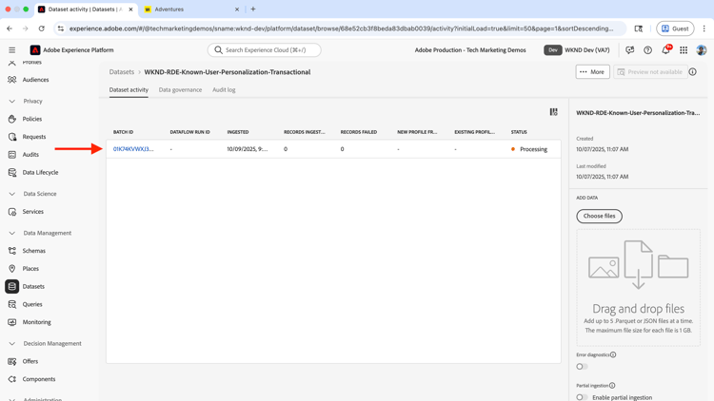Open the browser three-dot menu
714x401 pixels.
pos(704,29)
